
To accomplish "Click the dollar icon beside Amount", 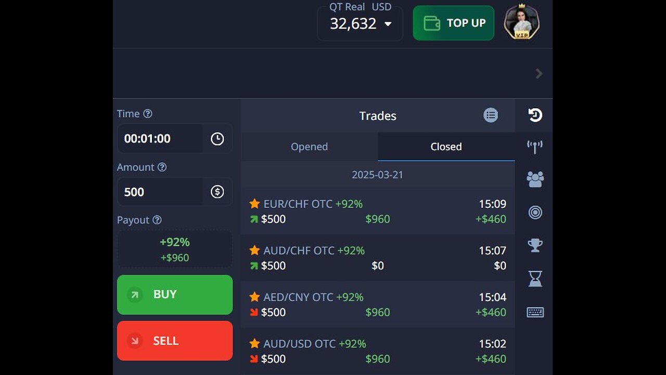I will pyautogui.click(x=217, y=192).
